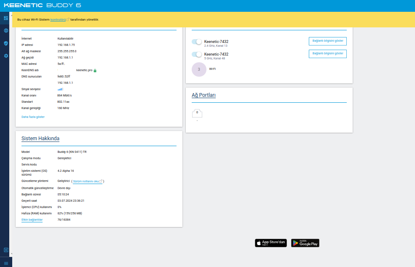
Task: Select the active connections count 76/16384
Action: click(64, 220)
